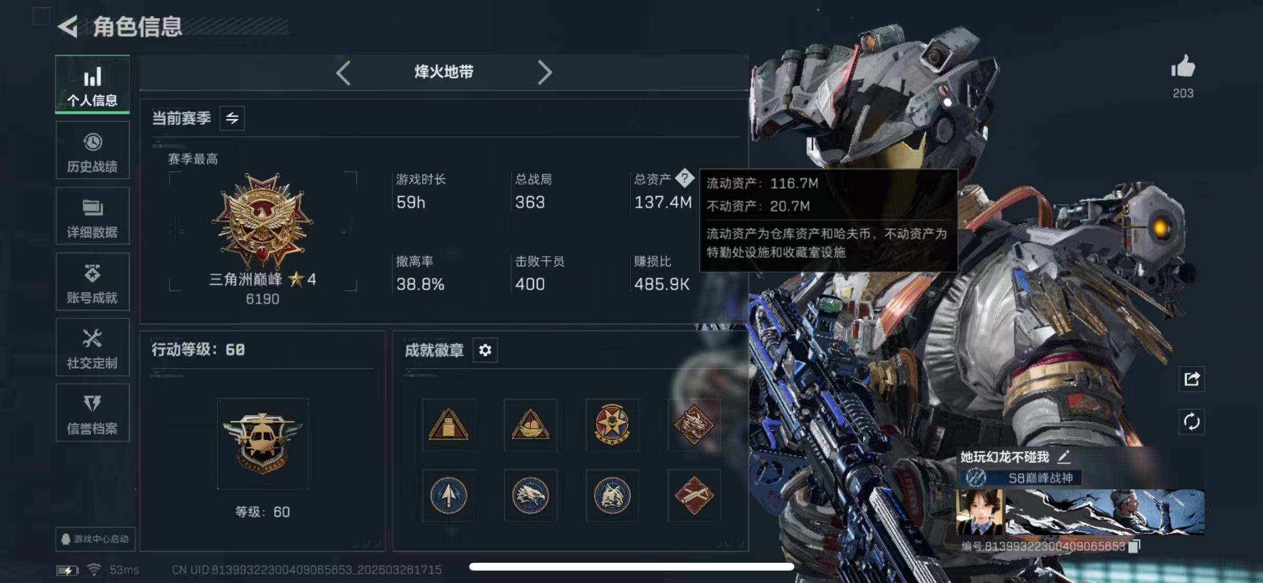Show the 总资产 question mark help tooltip

tap(684, 178)
